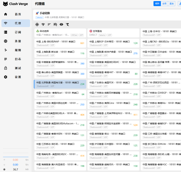Click the padlock icon beside 测试
The height and width of the screenshot is (172, 181).
point(5,68)
